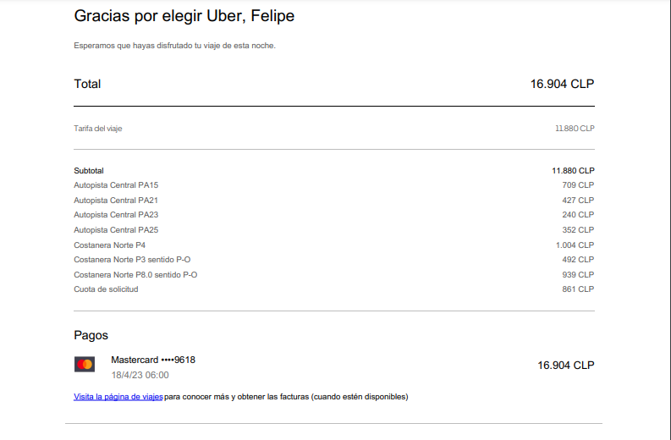The width and height of the screenshot is (671, 440).
Task: Open the "Visita la página de viajes" link
Action: tap(118, 396)
